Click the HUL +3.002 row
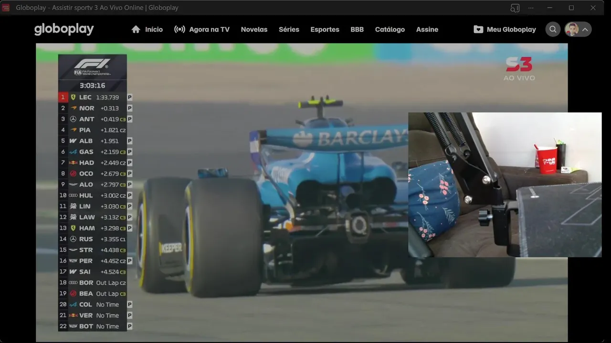The image size is (611, 343). (x=95, y=196)
